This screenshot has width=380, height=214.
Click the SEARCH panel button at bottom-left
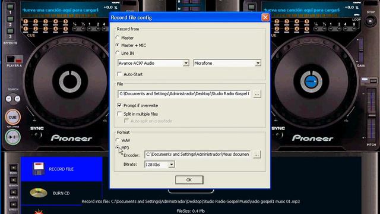tap(13, 180)
